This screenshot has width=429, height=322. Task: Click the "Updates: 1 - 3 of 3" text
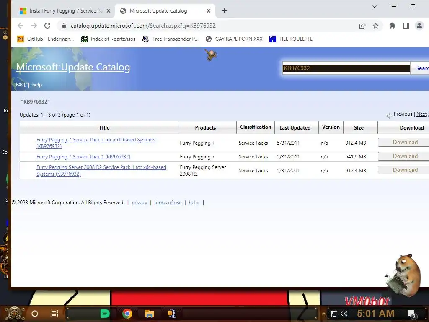[x=55, y=115]
